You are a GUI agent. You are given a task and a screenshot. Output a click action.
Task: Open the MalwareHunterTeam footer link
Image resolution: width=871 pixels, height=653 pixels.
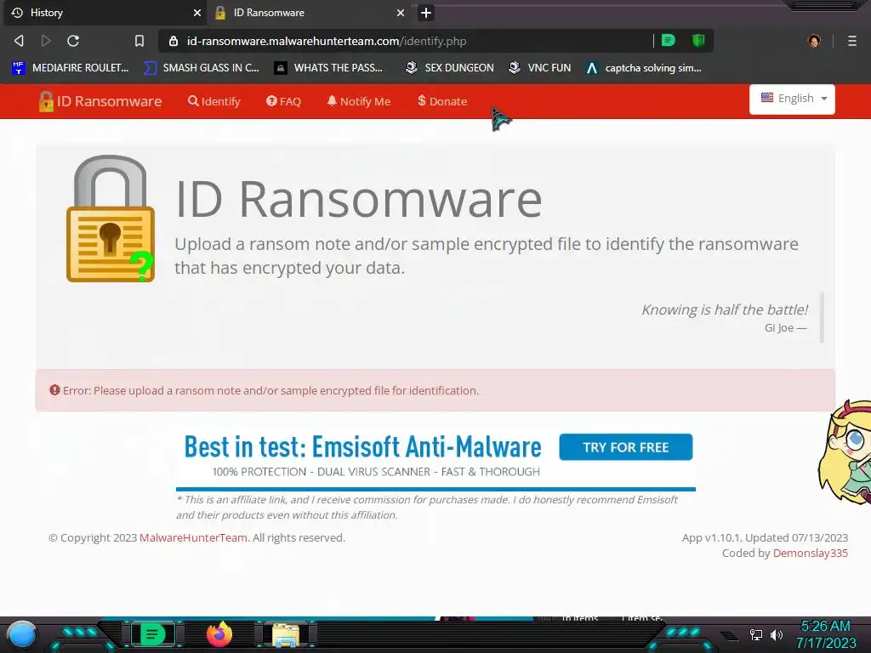tap(193, 537)
